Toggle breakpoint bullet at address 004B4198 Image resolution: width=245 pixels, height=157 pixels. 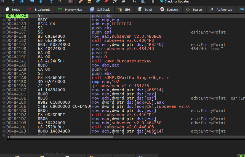(x=3, y=49)
